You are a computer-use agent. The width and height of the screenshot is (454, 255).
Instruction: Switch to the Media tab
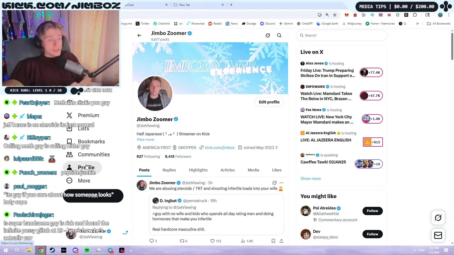pyautogui.click(x=253, y=170)
